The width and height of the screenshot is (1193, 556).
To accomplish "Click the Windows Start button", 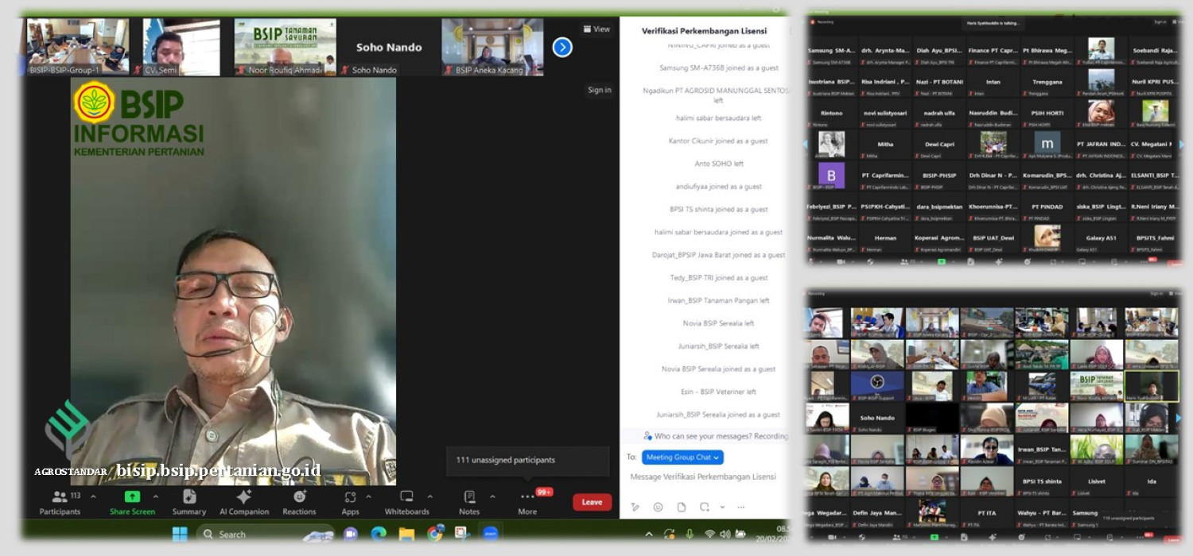I will click(180, 534).
